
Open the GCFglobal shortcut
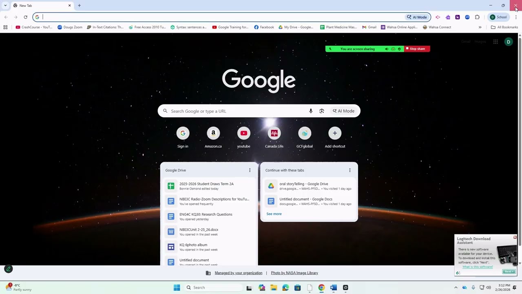click(305, 138)
